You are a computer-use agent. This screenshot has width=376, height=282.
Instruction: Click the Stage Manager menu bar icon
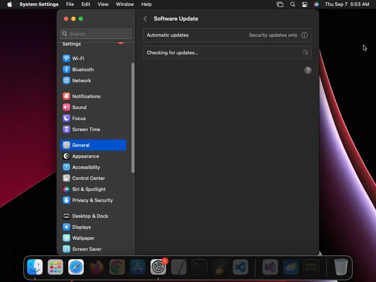click(280, 4)
